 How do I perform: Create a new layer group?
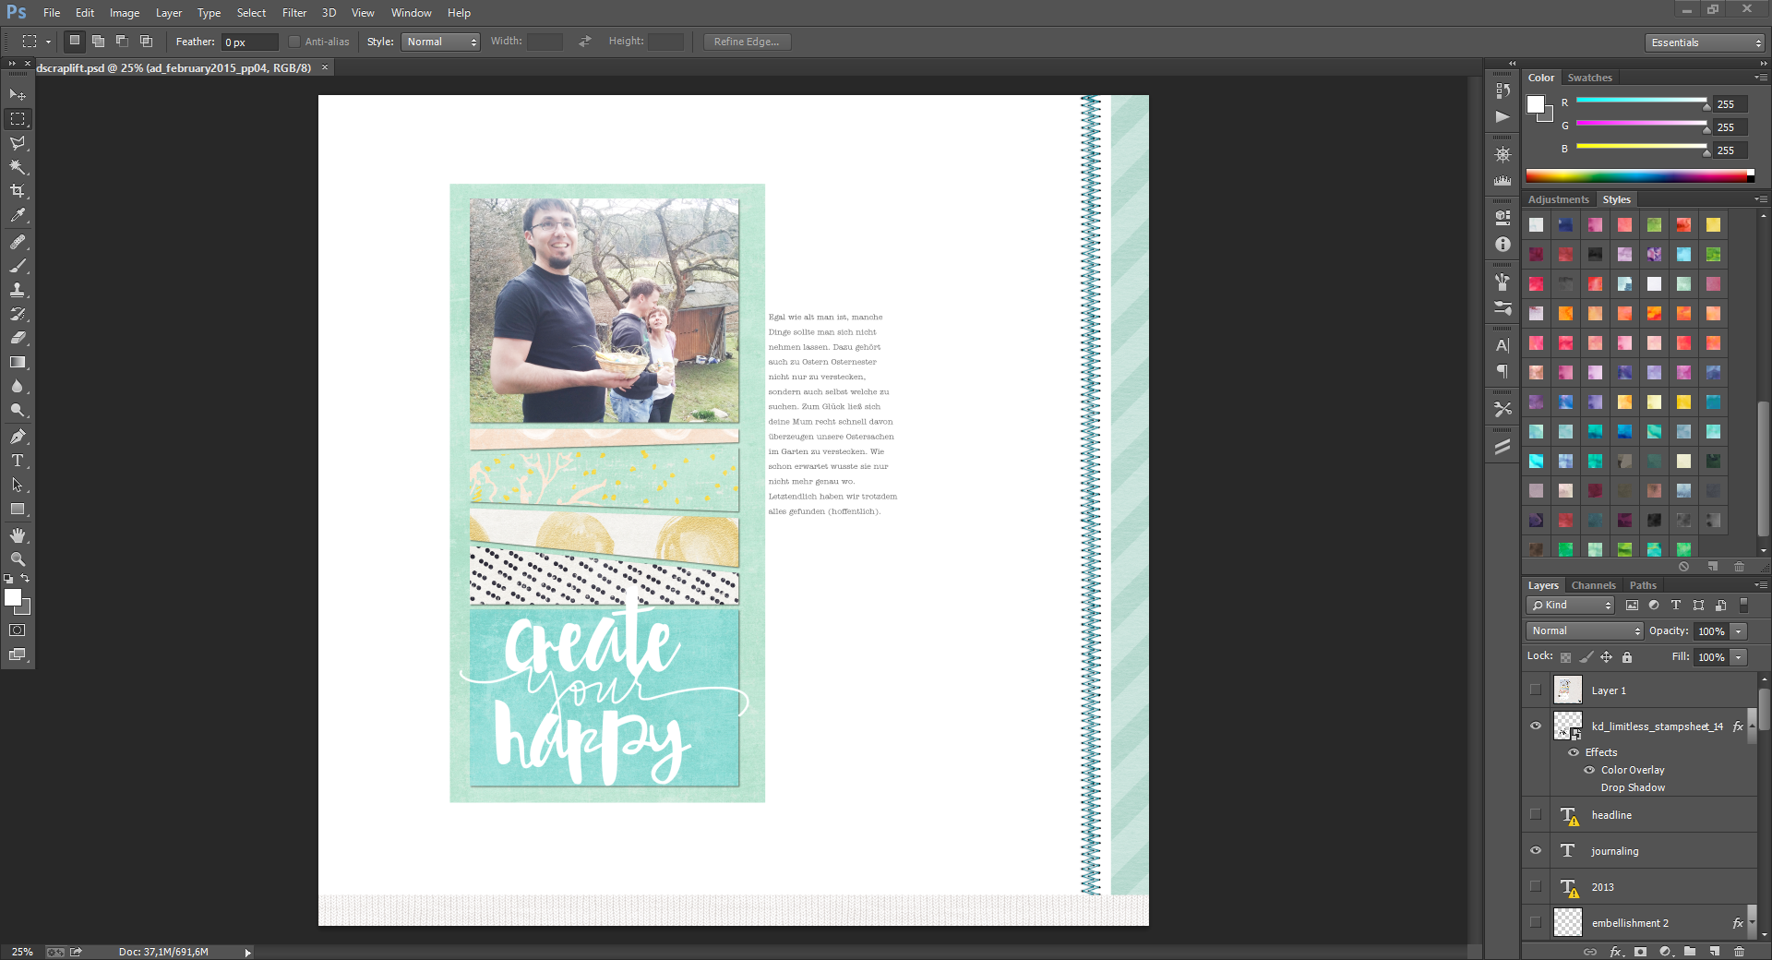pyautogui.click(x=1689, y=951)
